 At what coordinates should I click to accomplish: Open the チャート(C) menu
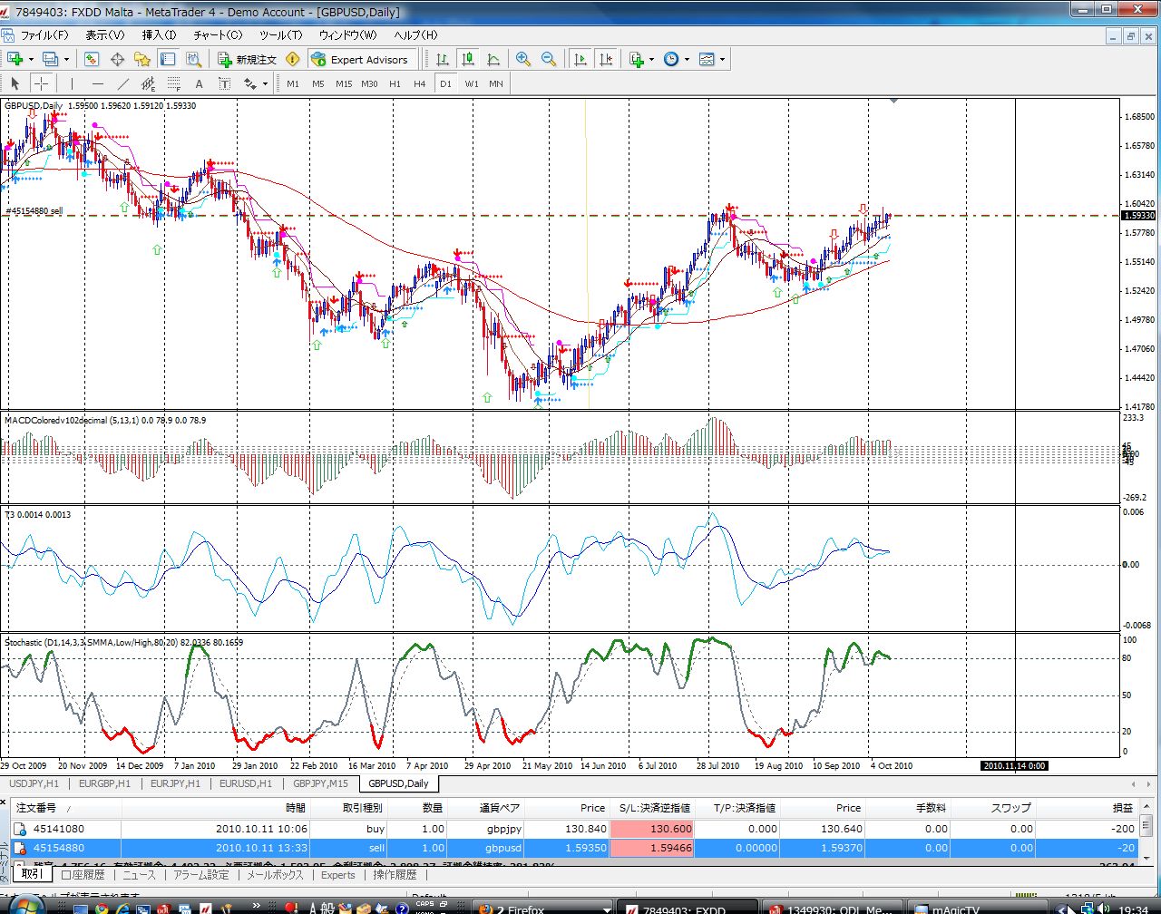point(218,34)
